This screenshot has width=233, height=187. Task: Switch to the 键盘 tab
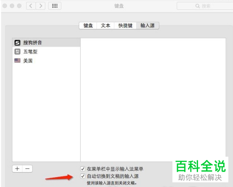point(88,26)
